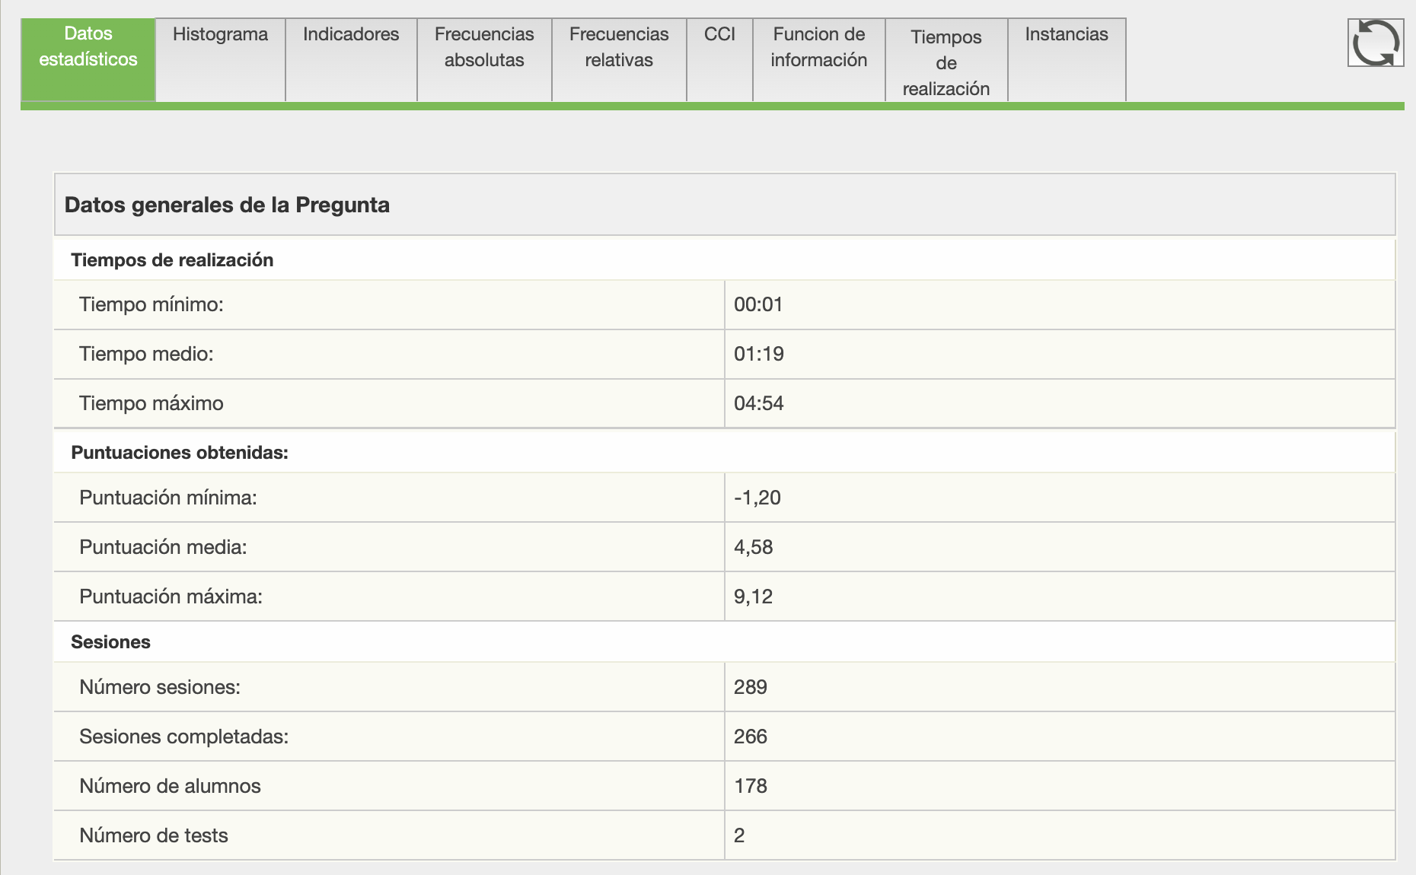Show the Frecuencias relativas tab
This screenshot has height=875, width=1416.
pos(619,47)
